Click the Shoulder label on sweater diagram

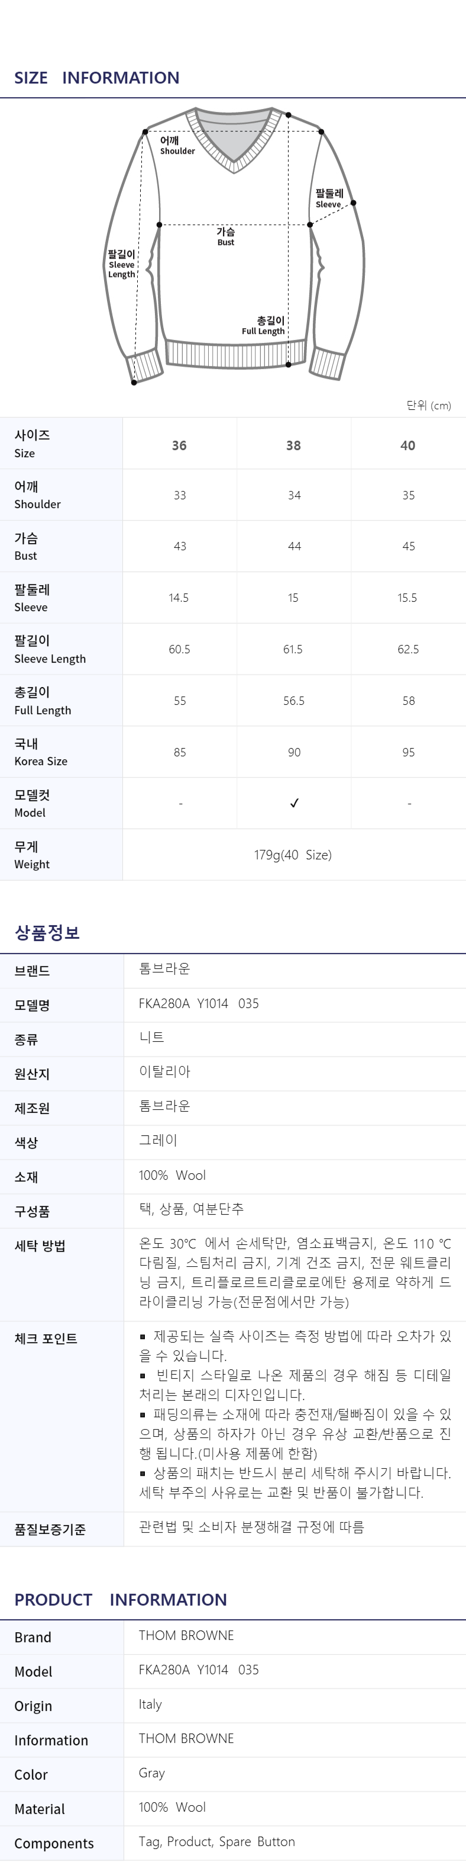click(x=177, y=146)
